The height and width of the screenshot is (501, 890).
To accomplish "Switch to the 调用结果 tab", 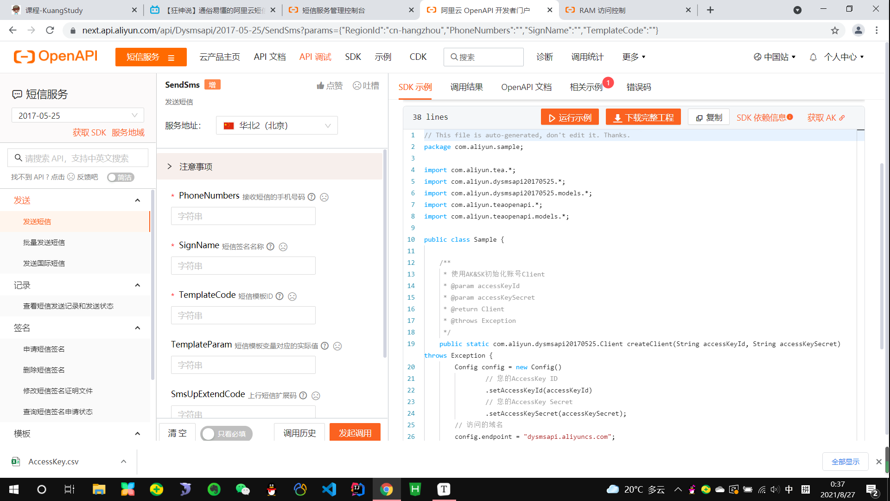I will pos(466,87).
